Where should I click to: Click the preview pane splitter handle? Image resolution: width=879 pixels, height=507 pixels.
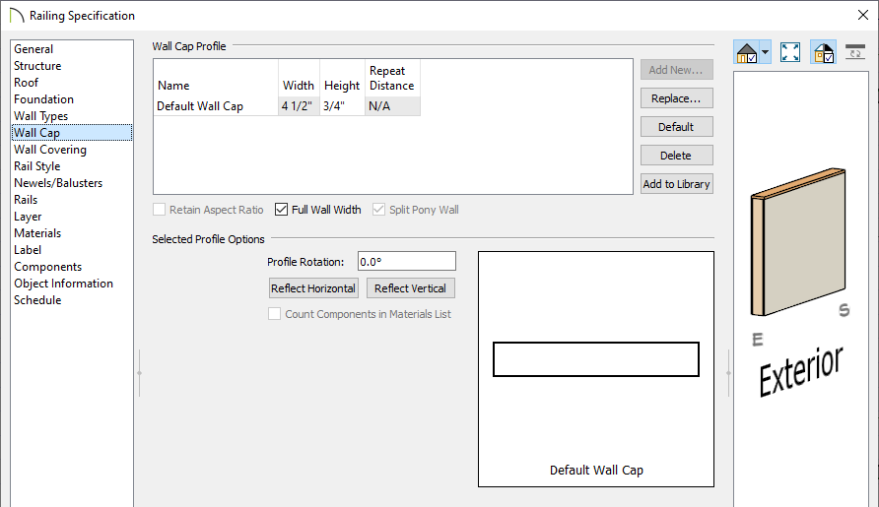tap(728, 372)
